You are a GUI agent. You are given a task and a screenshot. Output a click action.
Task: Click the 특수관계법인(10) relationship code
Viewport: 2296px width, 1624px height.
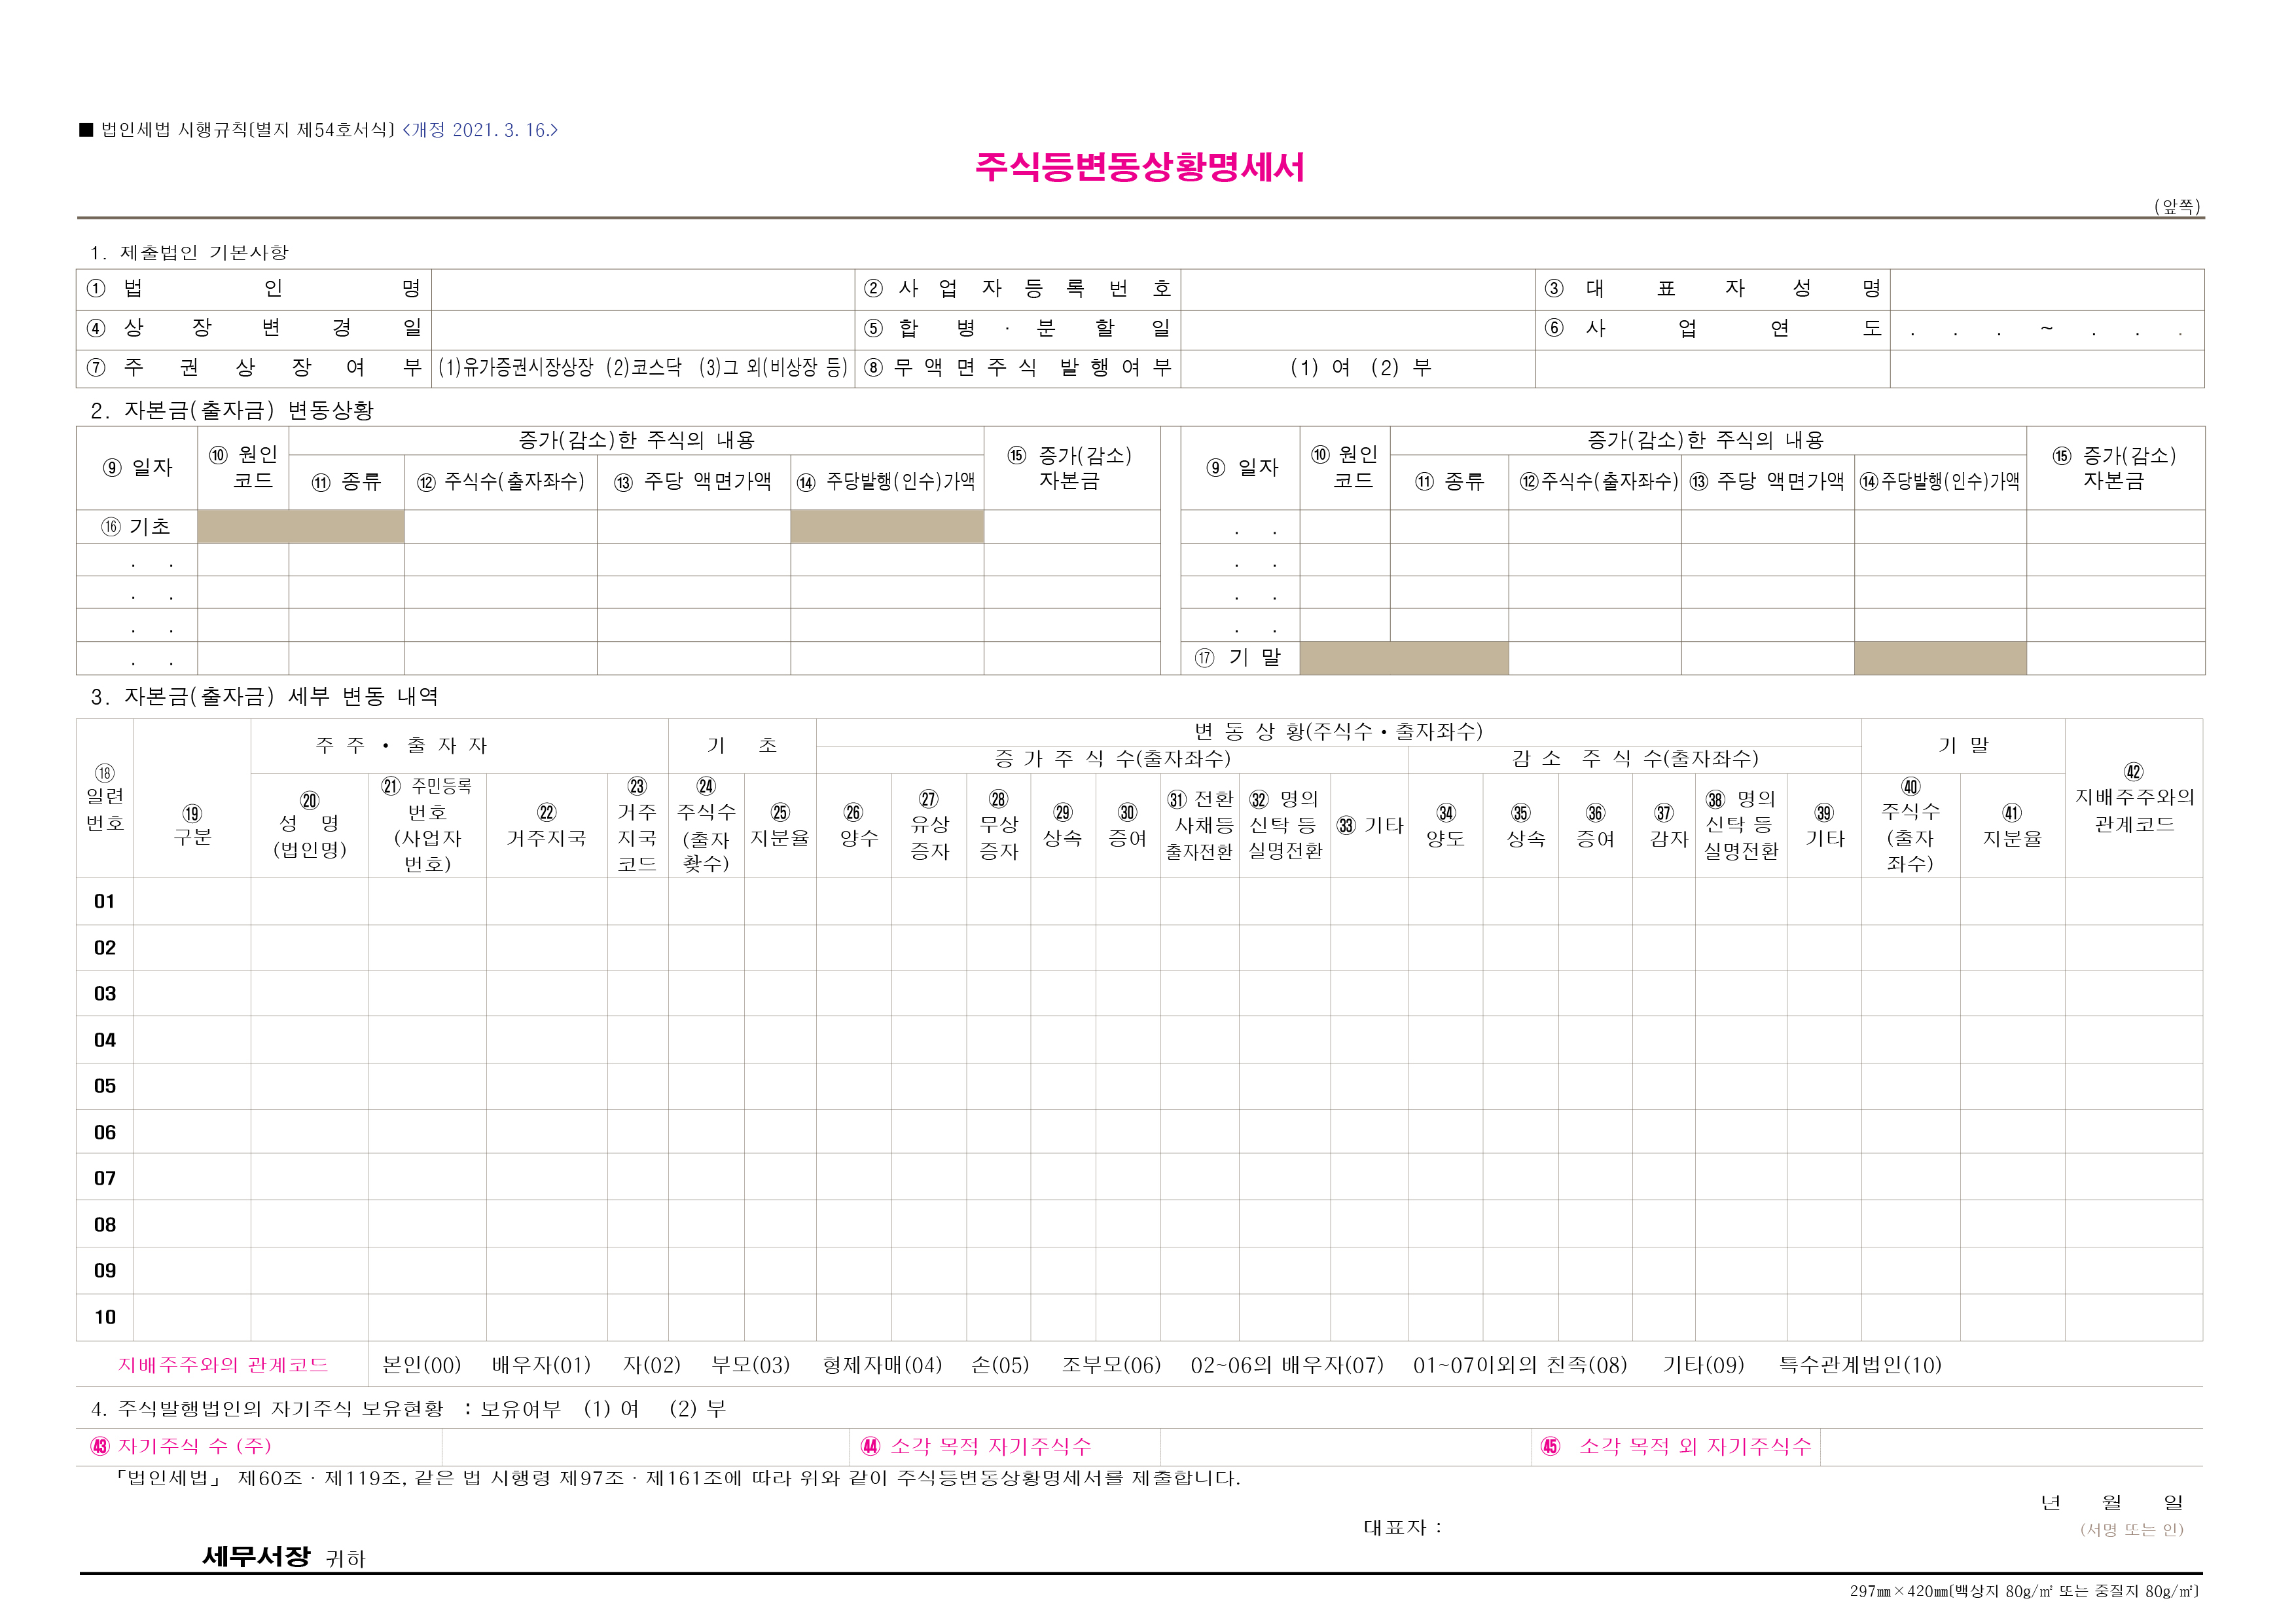[1860, 1365]
